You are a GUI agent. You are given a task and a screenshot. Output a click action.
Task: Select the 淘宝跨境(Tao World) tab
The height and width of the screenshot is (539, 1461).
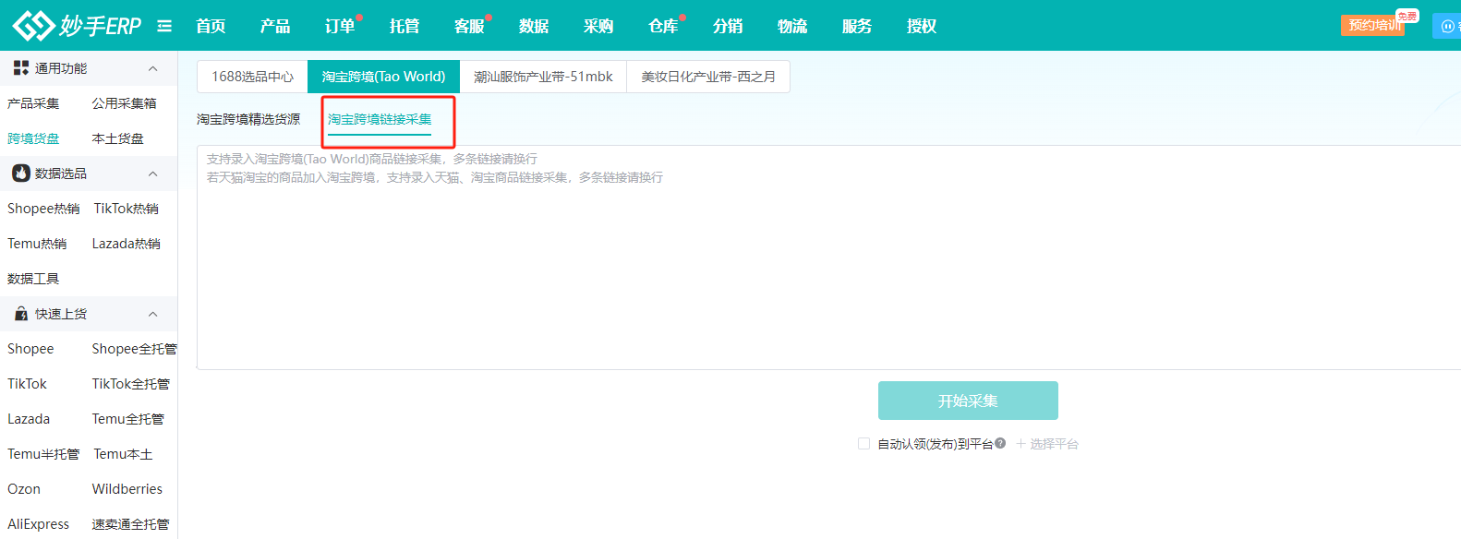[383, 77]
